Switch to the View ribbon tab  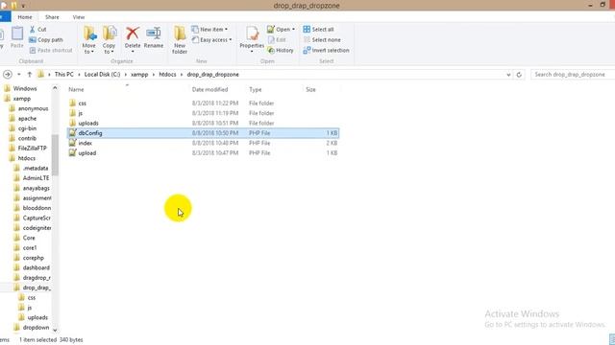point(79,17)
